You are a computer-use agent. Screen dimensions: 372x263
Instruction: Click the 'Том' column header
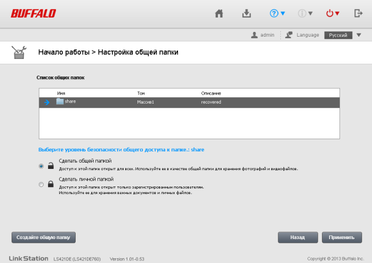pyautogui.click(x=141, y=93)
